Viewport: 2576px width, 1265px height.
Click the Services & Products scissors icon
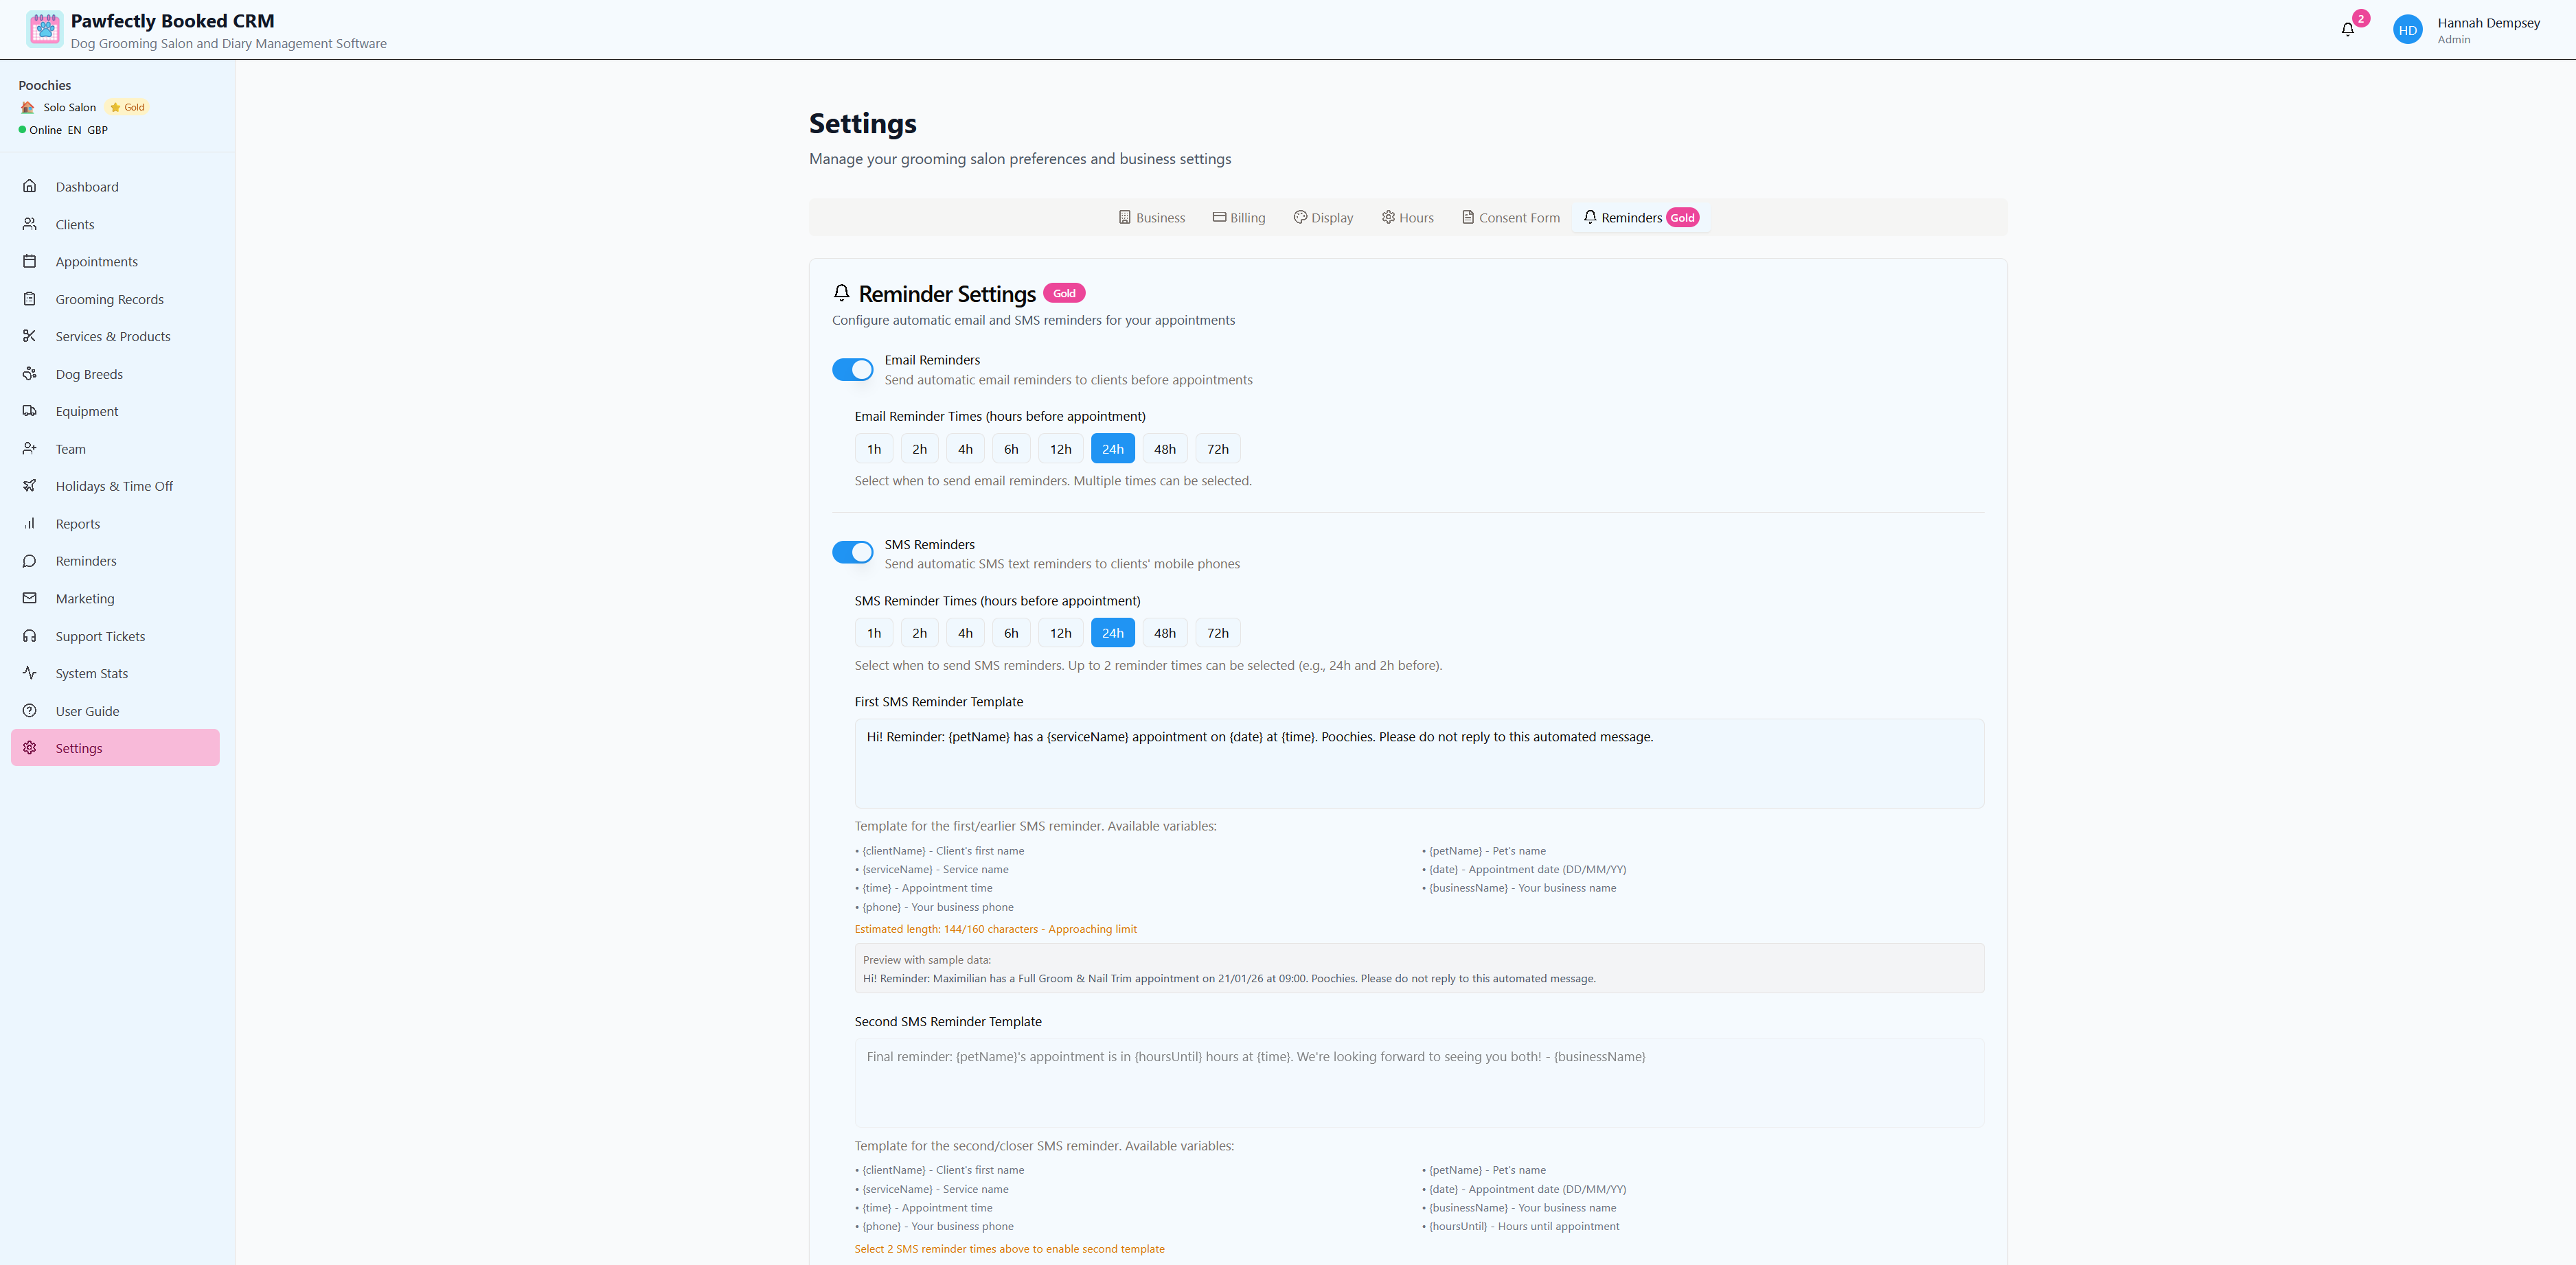coord(30,336)
